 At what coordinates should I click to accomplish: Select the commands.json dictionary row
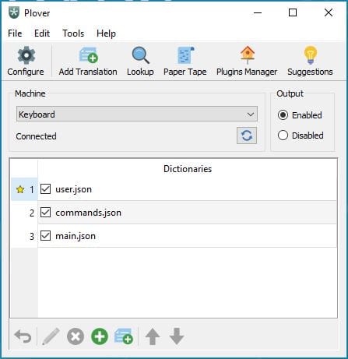click(188, 213)
